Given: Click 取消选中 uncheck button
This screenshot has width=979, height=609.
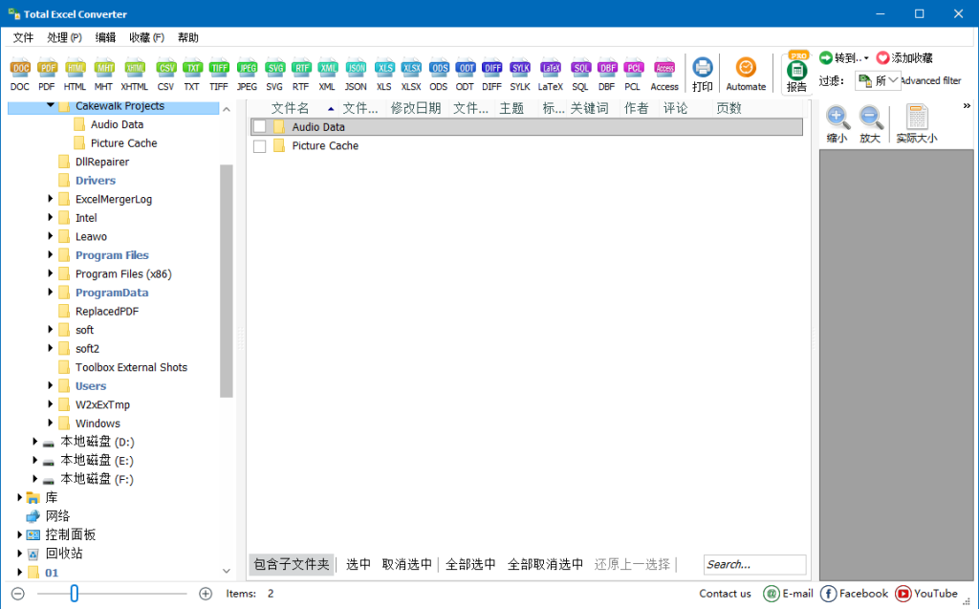Looking at the screenshot, I should [407, 564].
